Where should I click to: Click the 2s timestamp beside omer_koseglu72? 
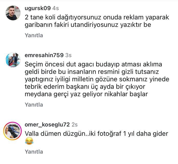pyautogui.click(x=75, y=125)
